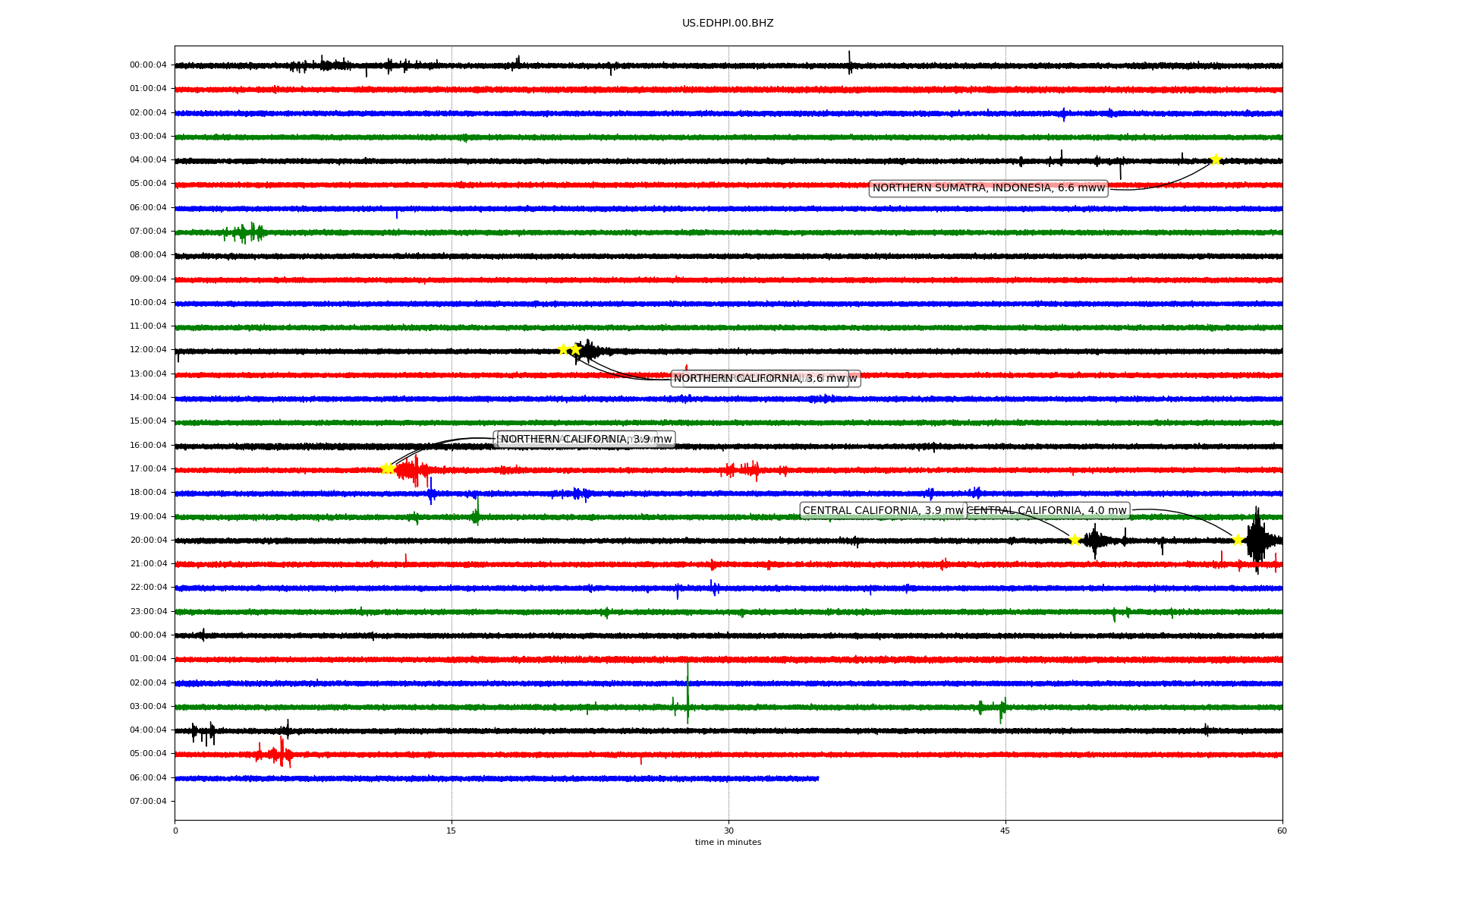The width and height of the screenshot is (1457, 911).
Task: Click the 45 tick label on x-axis
Action: (x=1005, y=831)
